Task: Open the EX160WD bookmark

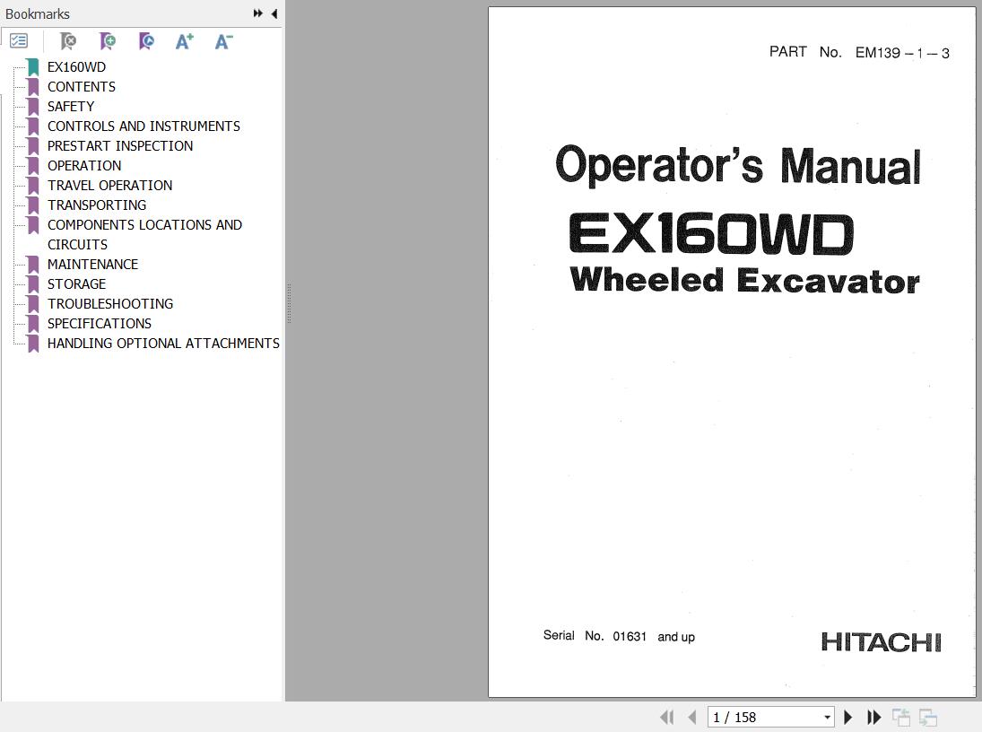Action: pyautogui.click(x=76, y=67)
